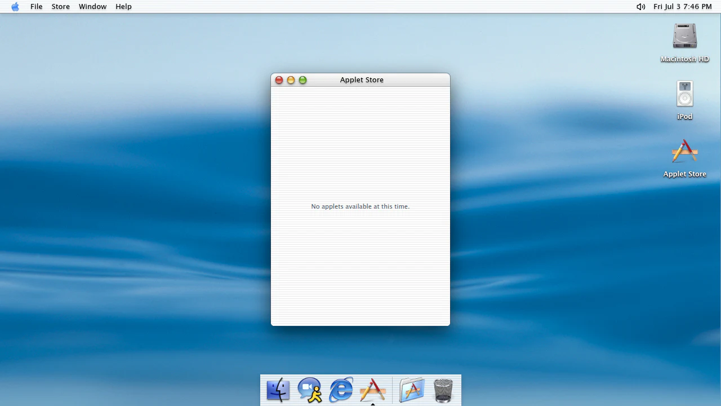Viewport: 721px width, 406px height.
Task: Click the Applet Store window title
Action: (x=362, y=80)
